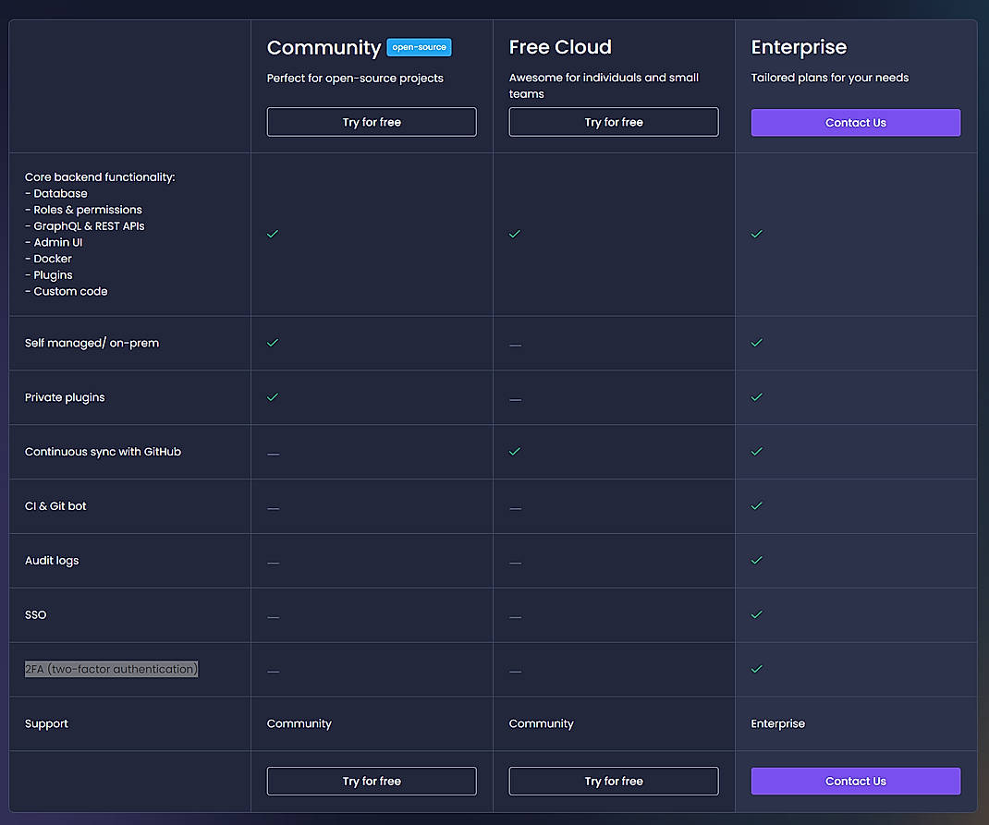The width and height of the screenshot is (989, 825).
Task: Click the top Free Cloud Try for free button
Action: (614, 122)
